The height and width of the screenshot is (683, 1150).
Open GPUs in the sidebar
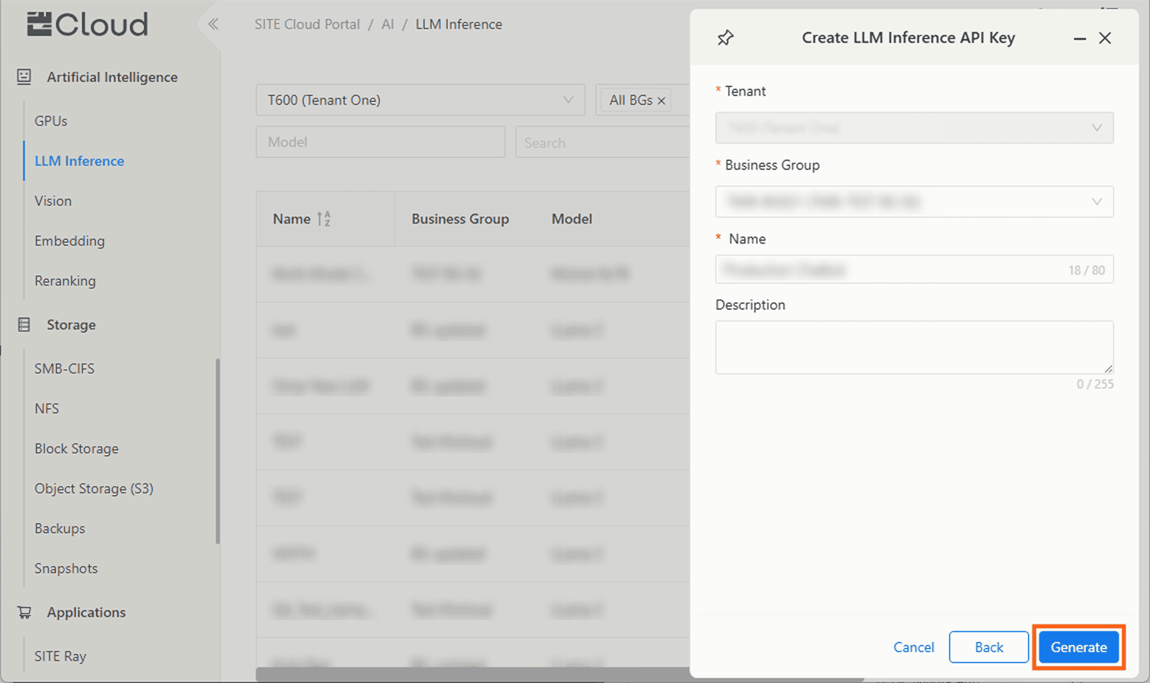tap(51, 121)
